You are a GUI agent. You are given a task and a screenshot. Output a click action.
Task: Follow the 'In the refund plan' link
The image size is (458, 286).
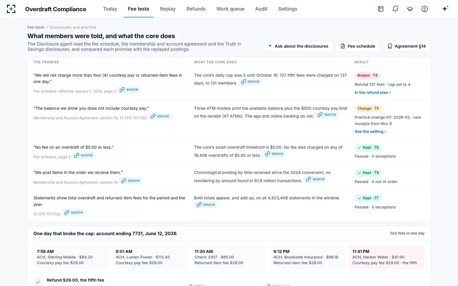point(373,92)
